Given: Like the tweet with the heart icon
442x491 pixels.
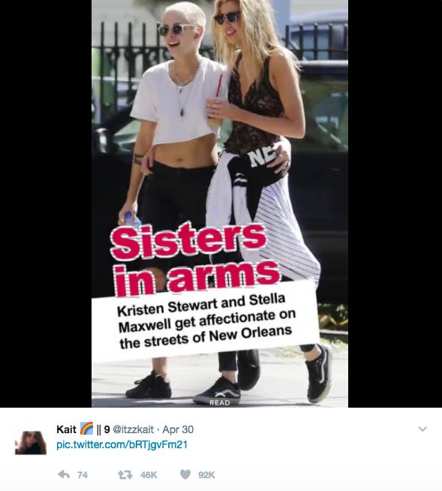Looking at the screenshot, I should pyautogui.click(x=185, y=474).
